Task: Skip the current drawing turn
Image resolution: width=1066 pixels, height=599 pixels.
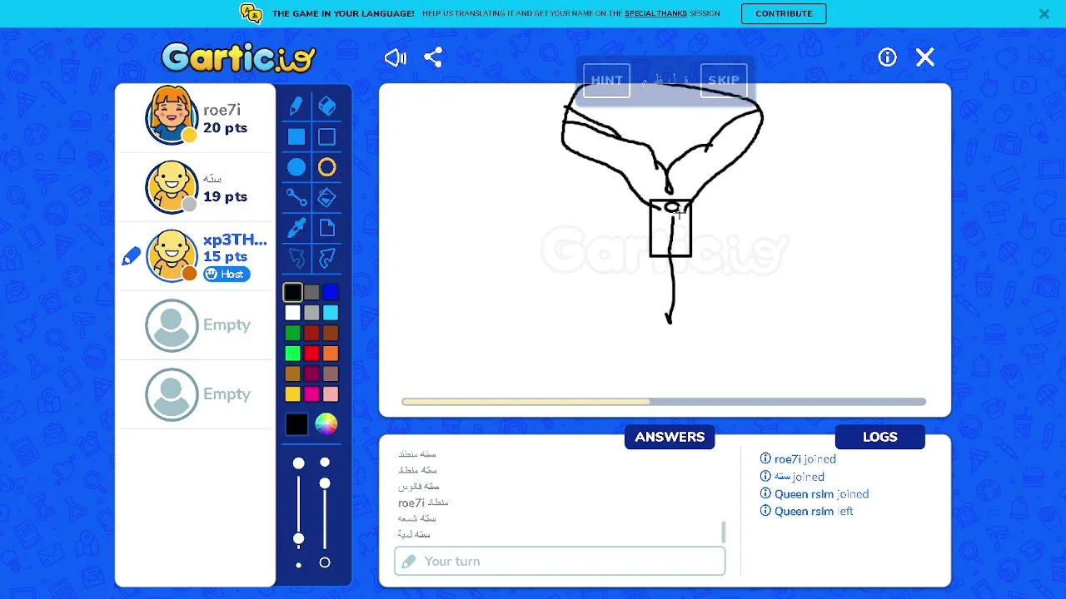Action: (x=724, y=81)
